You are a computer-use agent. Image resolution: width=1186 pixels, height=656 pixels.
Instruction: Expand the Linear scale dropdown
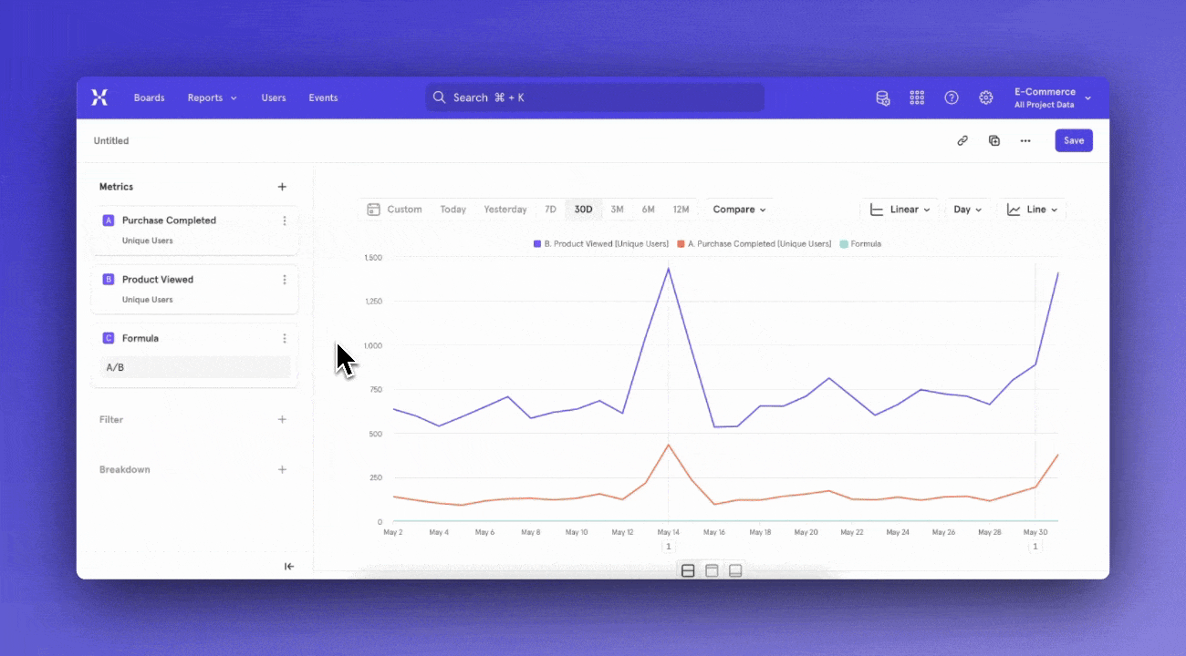[900, 210]
